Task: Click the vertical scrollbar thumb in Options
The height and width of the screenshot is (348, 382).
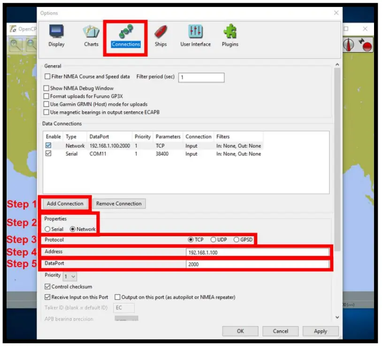Action: [337, 160]
